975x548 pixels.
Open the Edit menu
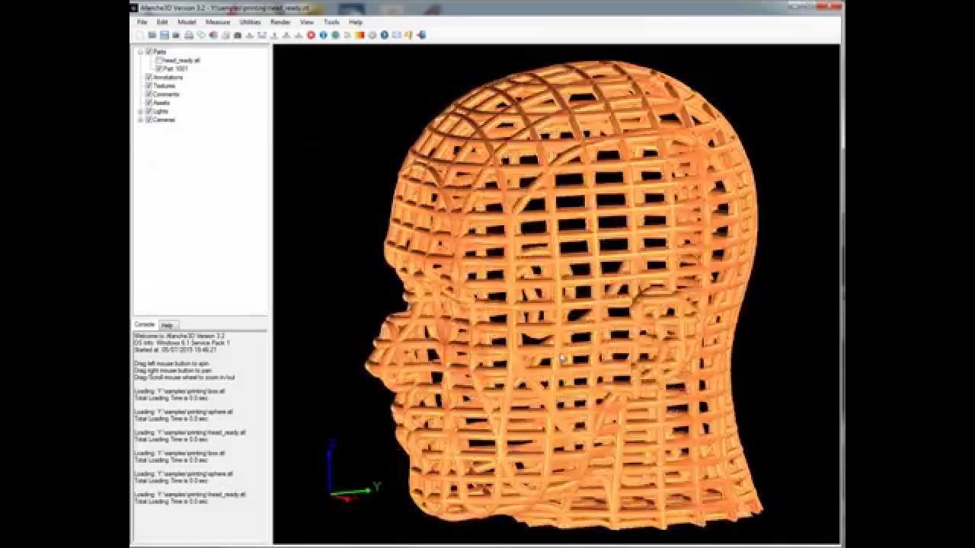click(x=162, y=22)
